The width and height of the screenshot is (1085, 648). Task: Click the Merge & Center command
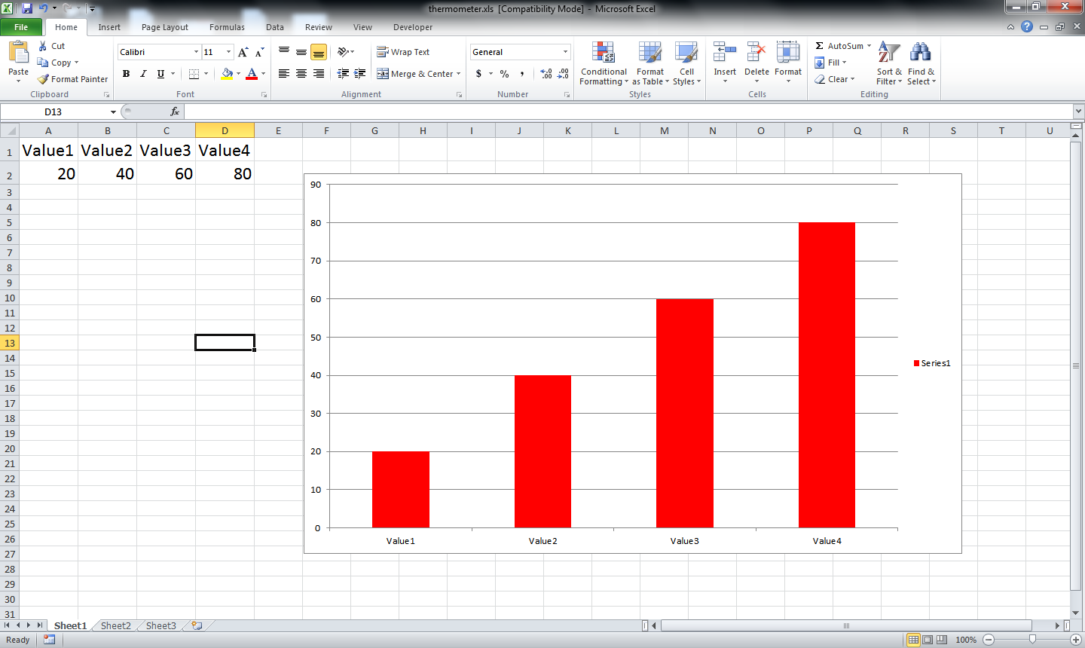tap(419, 74)
